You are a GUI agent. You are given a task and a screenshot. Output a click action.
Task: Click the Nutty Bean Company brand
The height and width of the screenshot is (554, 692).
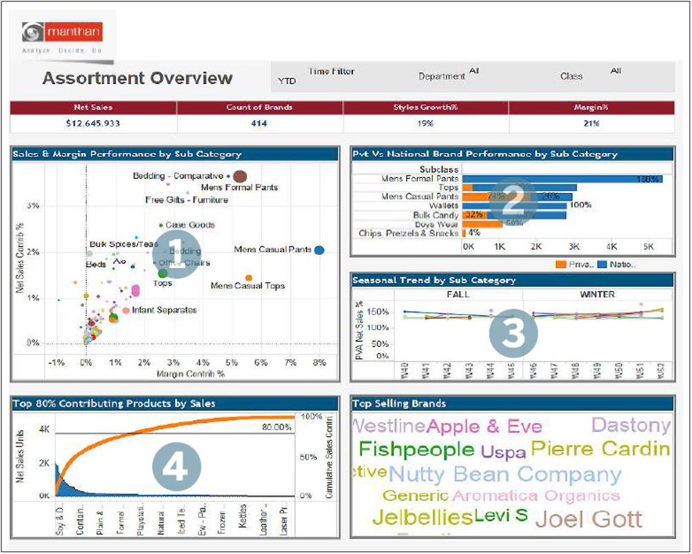tap(505, 474)
